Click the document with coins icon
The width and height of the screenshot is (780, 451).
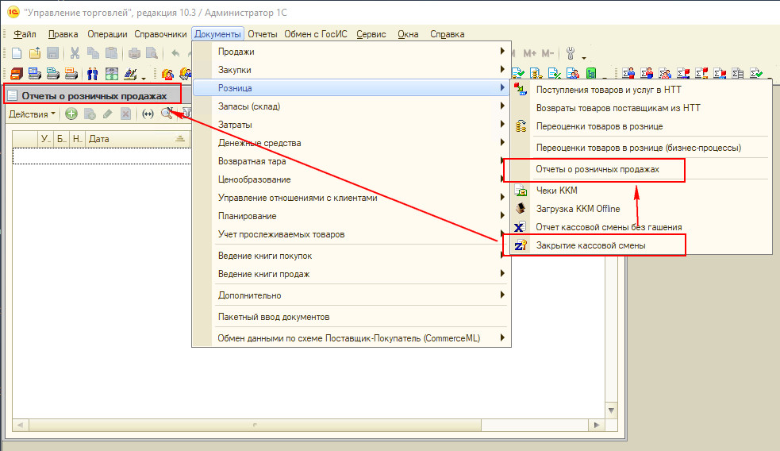click(x=536, y=73)
